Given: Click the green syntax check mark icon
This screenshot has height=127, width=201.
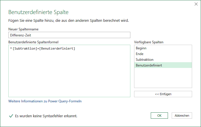Looking at the screenshot, I should [11, 116].
